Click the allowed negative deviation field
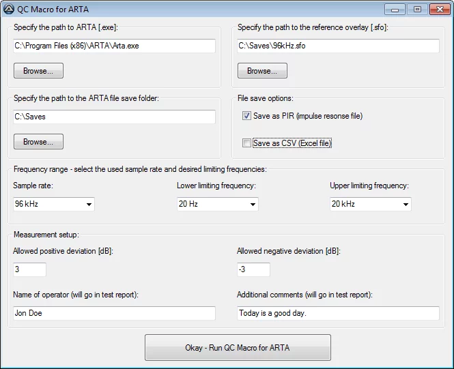 pos(254,269)
